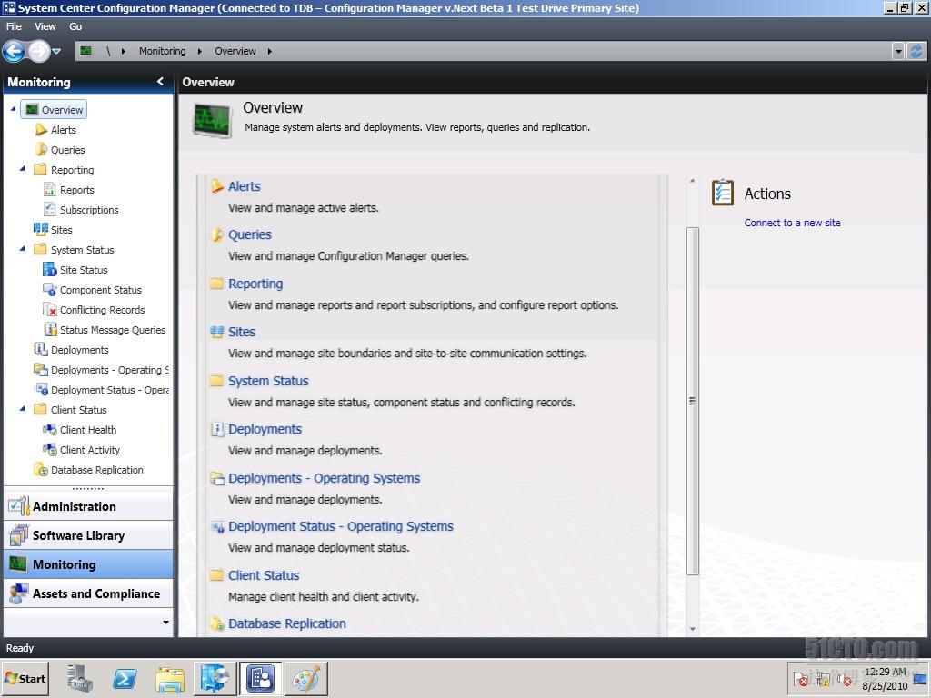Click the Overview scrollbar thumb

click(x=692, y=401)
